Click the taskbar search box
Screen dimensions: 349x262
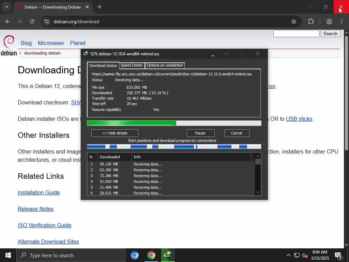point(71,255)
